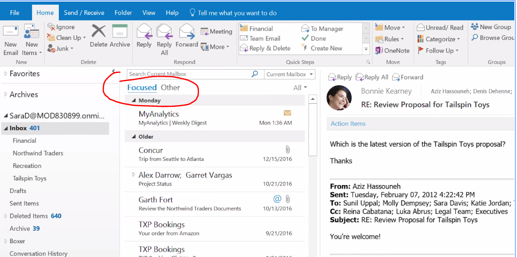The image size is (517, 257).
Task: Click the New Email icon
Action: coord(10,34)
